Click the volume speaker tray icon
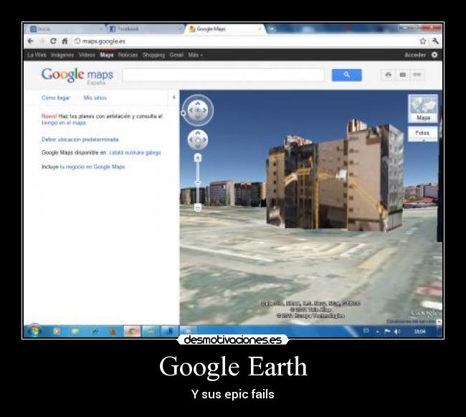The image size is (466, 417). 397,332
